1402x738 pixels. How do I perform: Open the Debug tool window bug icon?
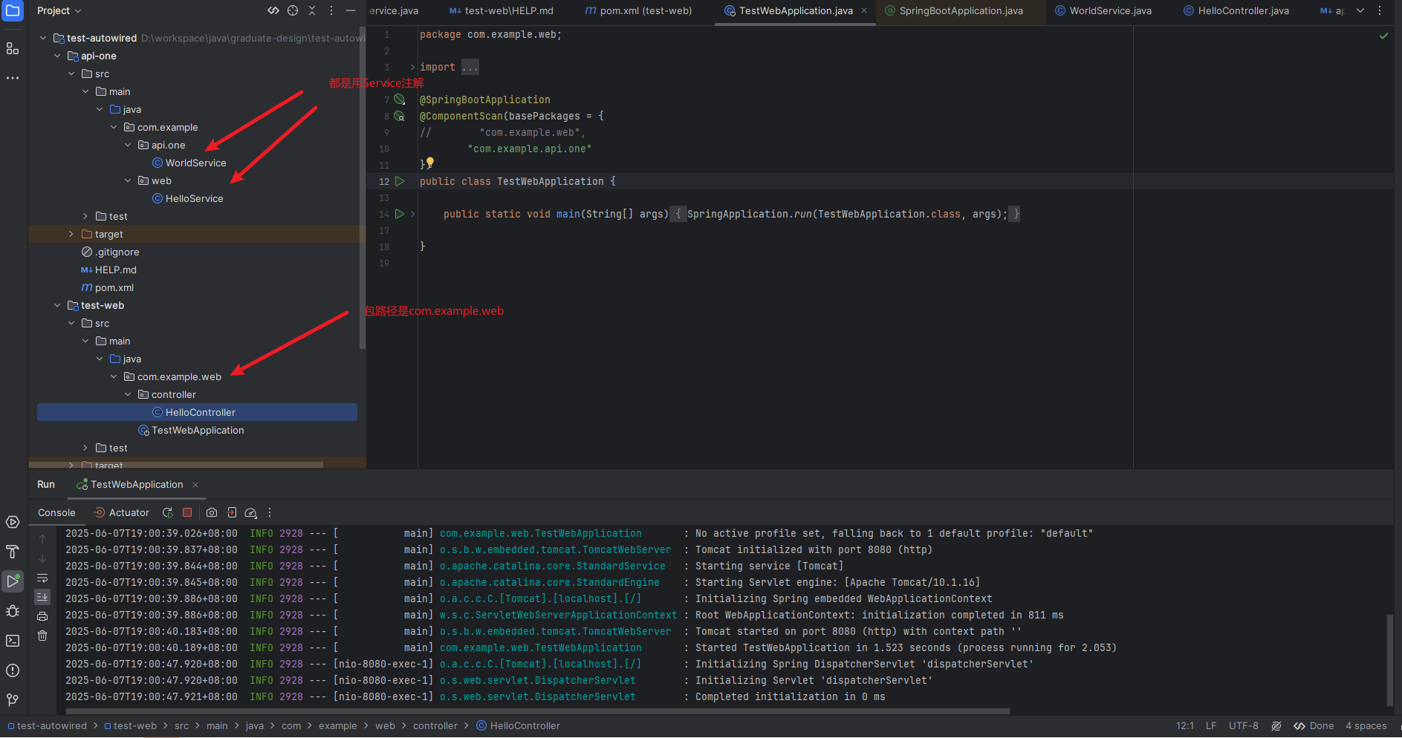(x=13, y=611)
